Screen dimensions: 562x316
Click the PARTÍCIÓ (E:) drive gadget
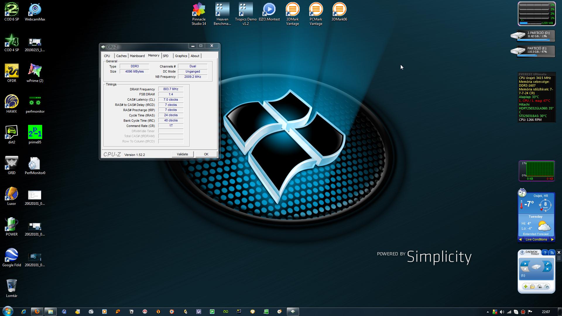tap(533, 51)
